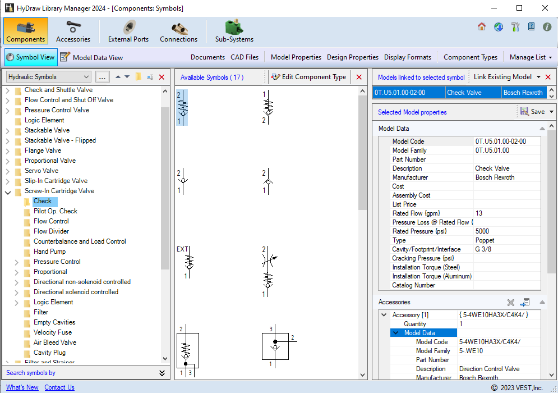This screenshot has height=393, width=558.
Task: Open the Model Properties menu item
Action: [x=296, y=57]
